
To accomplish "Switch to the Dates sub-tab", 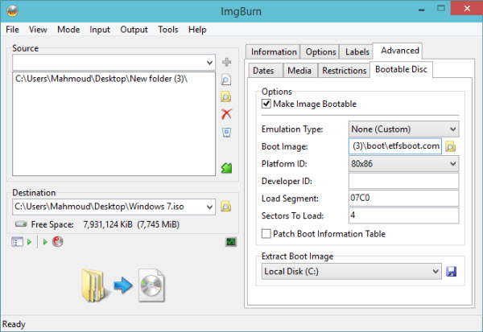I will pyautogui.click(x=263, y=71).
